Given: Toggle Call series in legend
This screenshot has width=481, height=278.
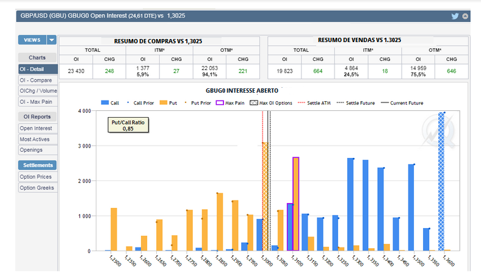Looking at the screenshot, I should tap(110, 103).
